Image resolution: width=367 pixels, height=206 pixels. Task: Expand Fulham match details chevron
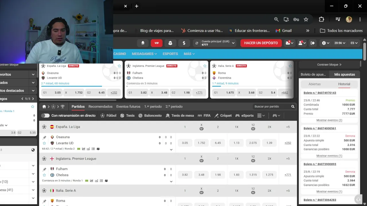tap(171, 181)
